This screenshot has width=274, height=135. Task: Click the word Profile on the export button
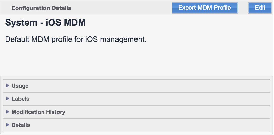[x=222, y=8]
